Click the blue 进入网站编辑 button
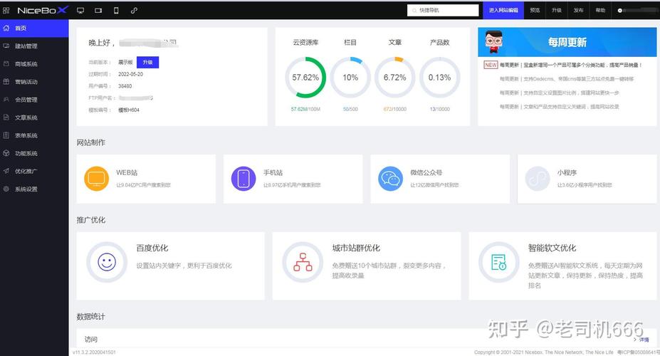660x356 pixels. click(x=503, y=11)
